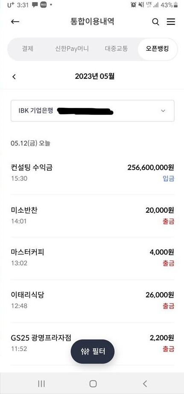Image resolution: width=184 pixels, height=394 pixels.
Task: Open the 미소반찬 transaction entry
Action: (x=92, y=216)
